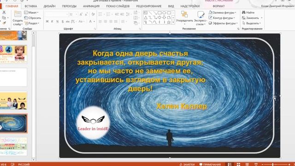Click the zoom slider in status bar
Image resolution: width=295 pixels, height=166 pixels.
click(x=276, y=165)
